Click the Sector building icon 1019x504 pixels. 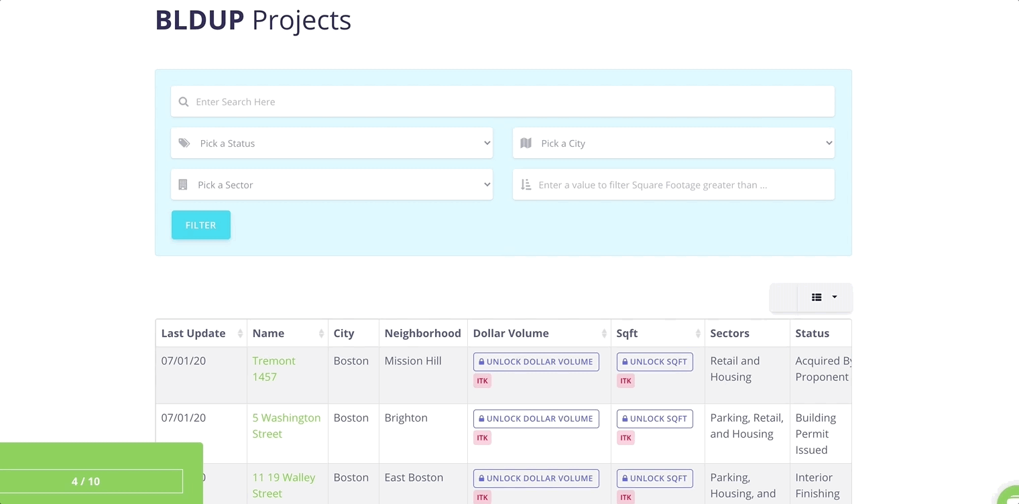[x=182, y=184]
